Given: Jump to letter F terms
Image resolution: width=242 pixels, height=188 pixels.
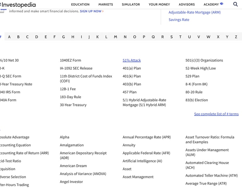Looking at the screenshot, I should pyautogui.click(x=55, y=37).
